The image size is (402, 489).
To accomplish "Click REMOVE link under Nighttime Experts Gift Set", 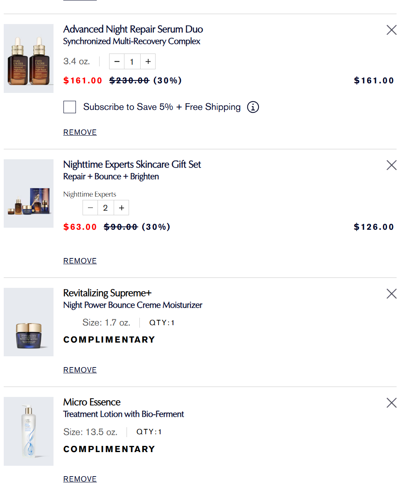I will (80, 261).
